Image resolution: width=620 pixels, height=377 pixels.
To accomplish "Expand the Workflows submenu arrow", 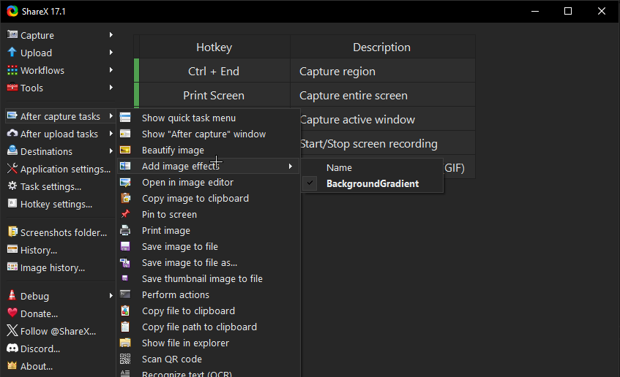I will pos(111,70).
